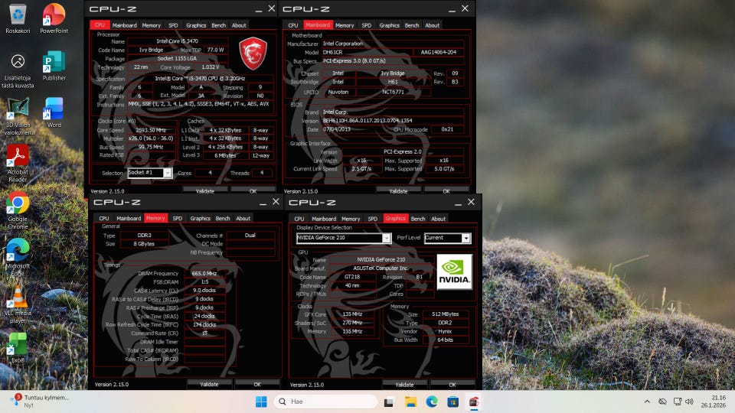The height and width of the screenshot is (413, 735).
Task: Open the Windows Start menu
Action: tap(261, 402)
